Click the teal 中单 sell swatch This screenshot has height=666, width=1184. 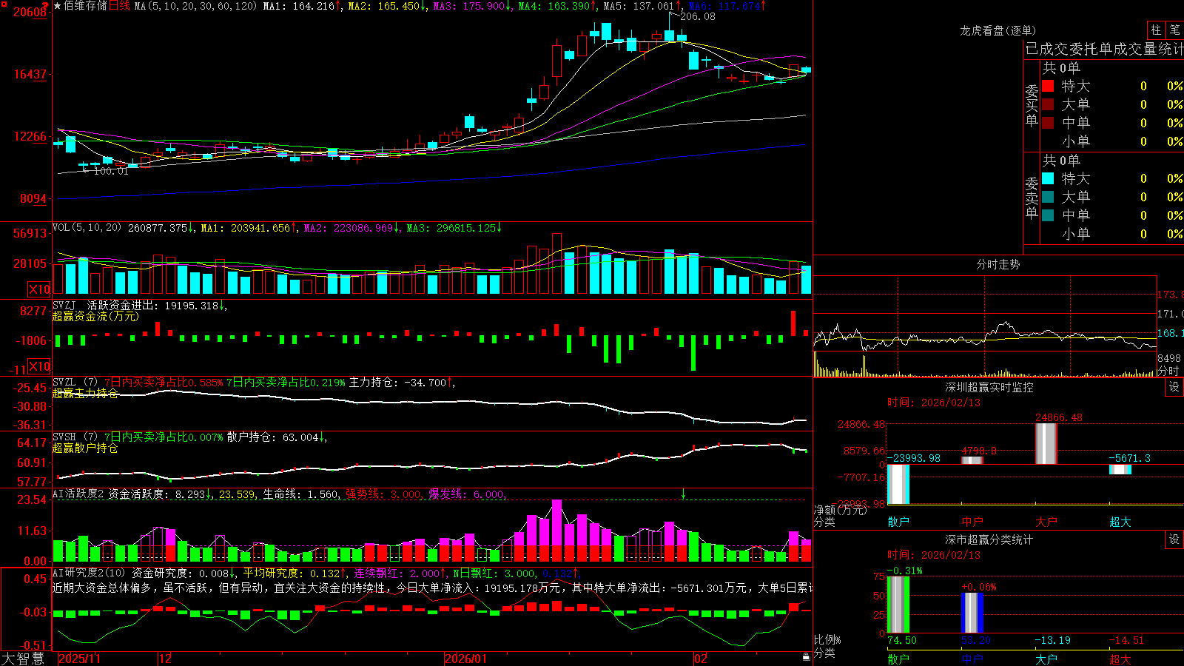tap(1048, 215)
